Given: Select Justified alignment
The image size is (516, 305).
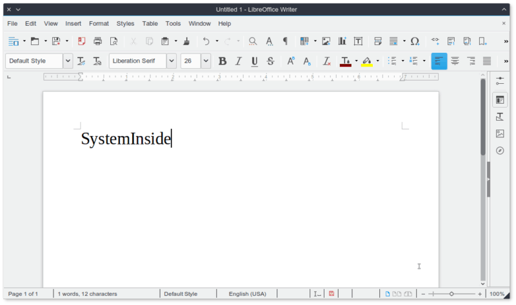Looking at the screenshot, I should (487, 61).
